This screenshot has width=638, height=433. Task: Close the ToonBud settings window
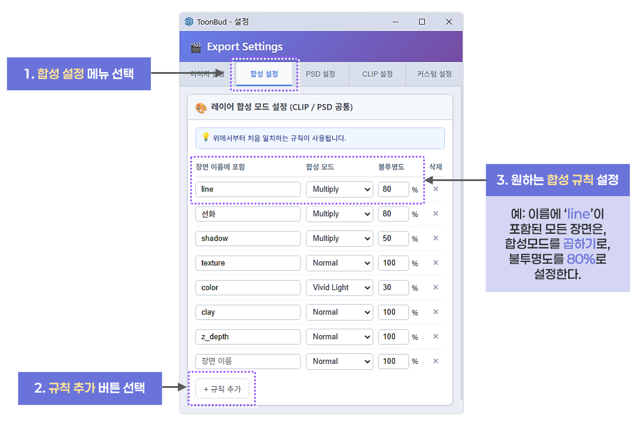coord(449,22)
